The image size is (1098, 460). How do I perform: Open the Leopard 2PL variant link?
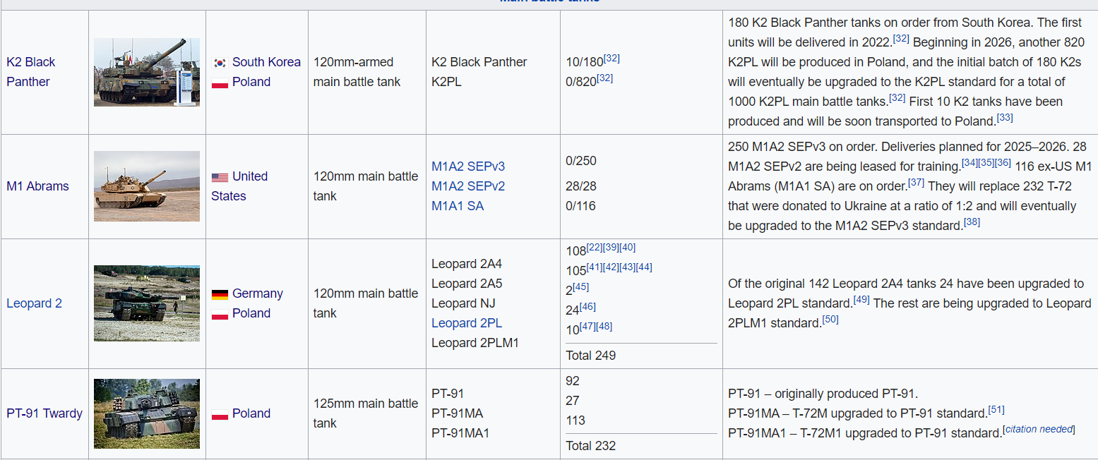(467, 323)
